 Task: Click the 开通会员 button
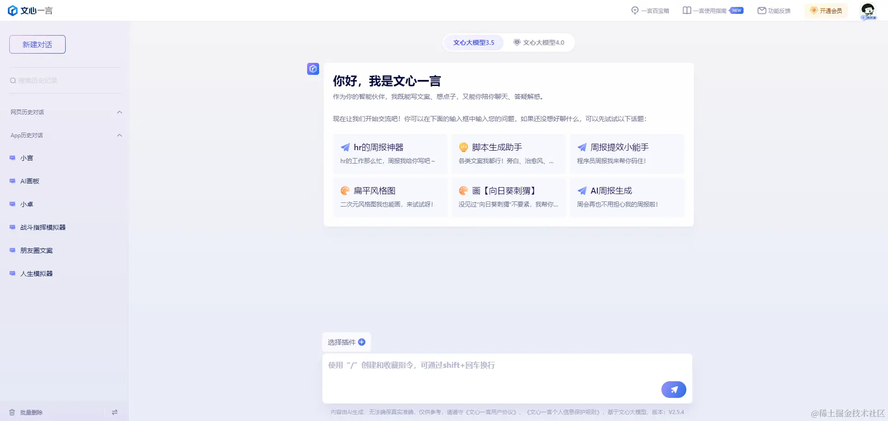click(x=826, y=11)
